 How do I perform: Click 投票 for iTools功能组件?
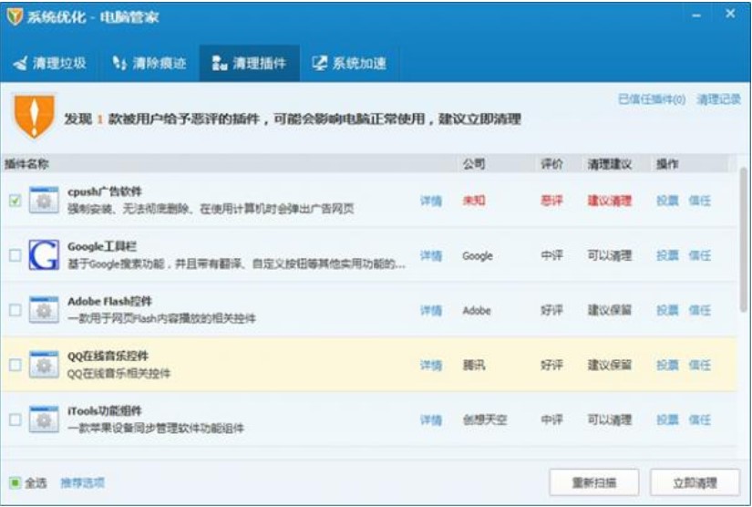667,419
